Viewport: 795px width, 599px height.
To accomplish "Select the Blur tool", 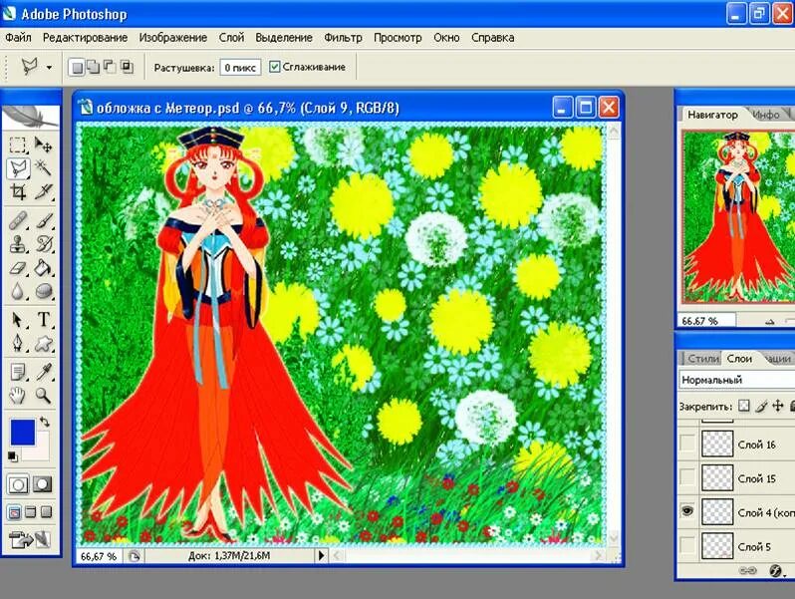I will [18, 291].
